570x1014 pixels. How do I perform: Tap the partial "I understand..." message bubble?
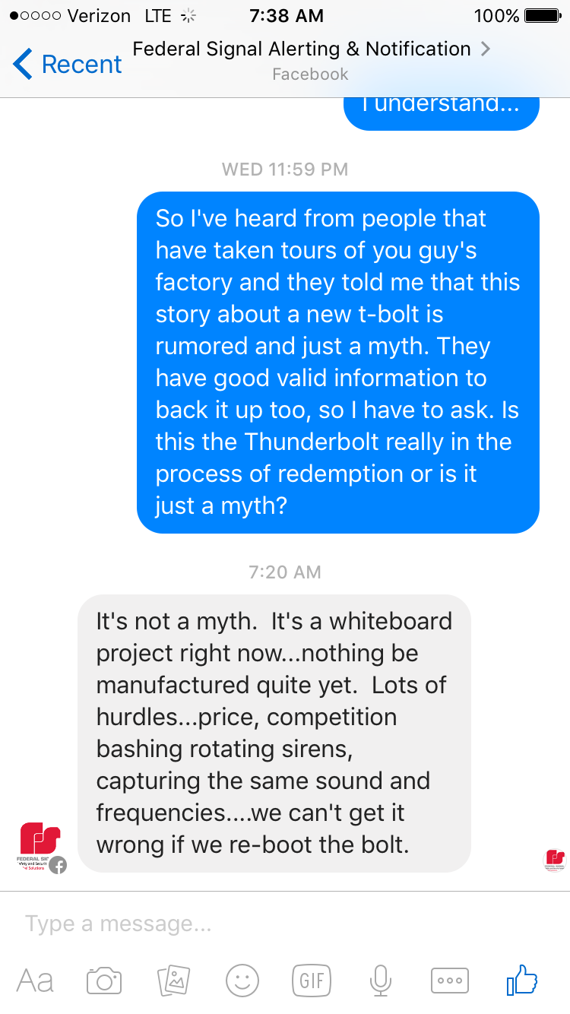[442, 112]
